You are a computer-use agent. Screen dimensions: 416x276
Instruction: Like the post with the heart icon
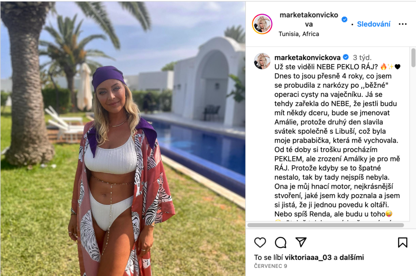pos(260,242)
